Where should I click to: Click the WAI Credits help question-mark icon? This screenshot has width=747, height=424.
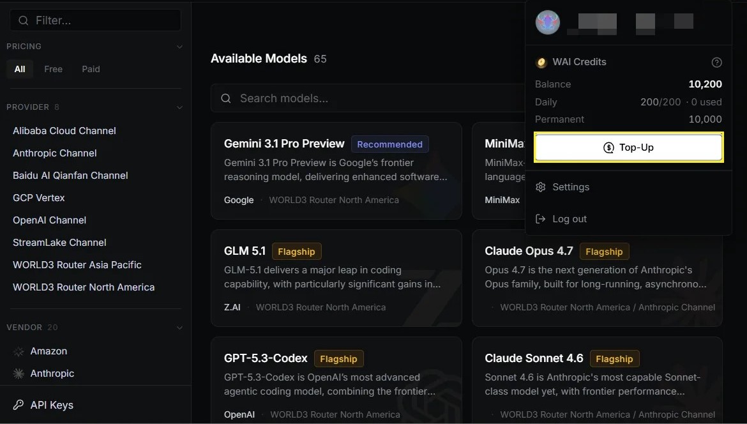click(x=716, y=63)
